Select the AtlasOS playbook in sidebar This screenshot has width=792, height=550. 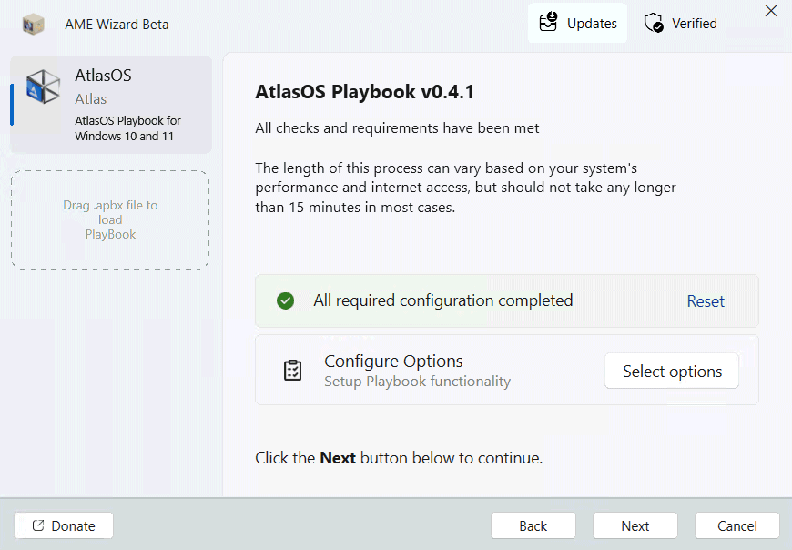pyautogui.click(x=111, y=105)
